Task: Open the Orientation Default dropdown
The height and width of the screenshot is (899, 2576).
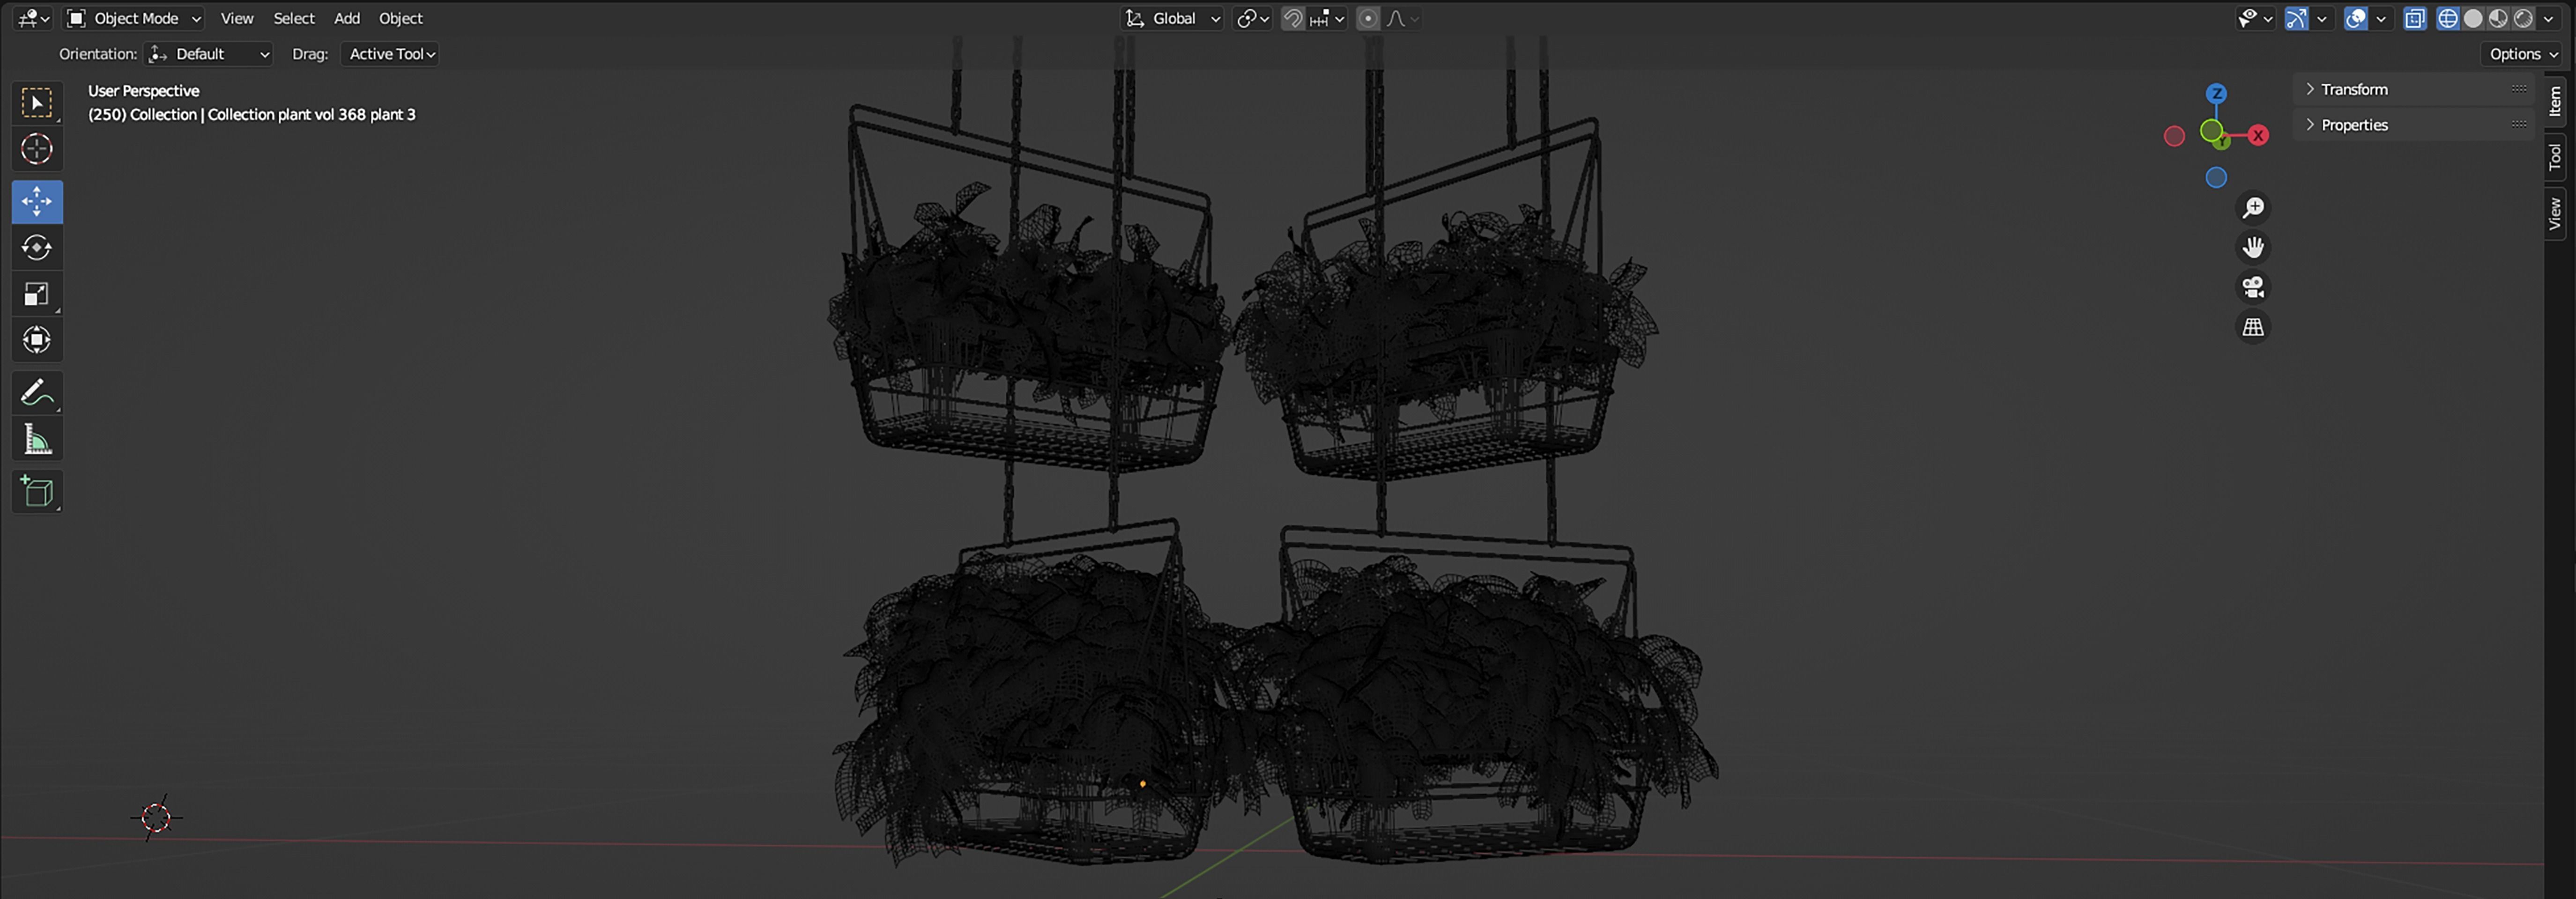Action: tap(209, 54)
